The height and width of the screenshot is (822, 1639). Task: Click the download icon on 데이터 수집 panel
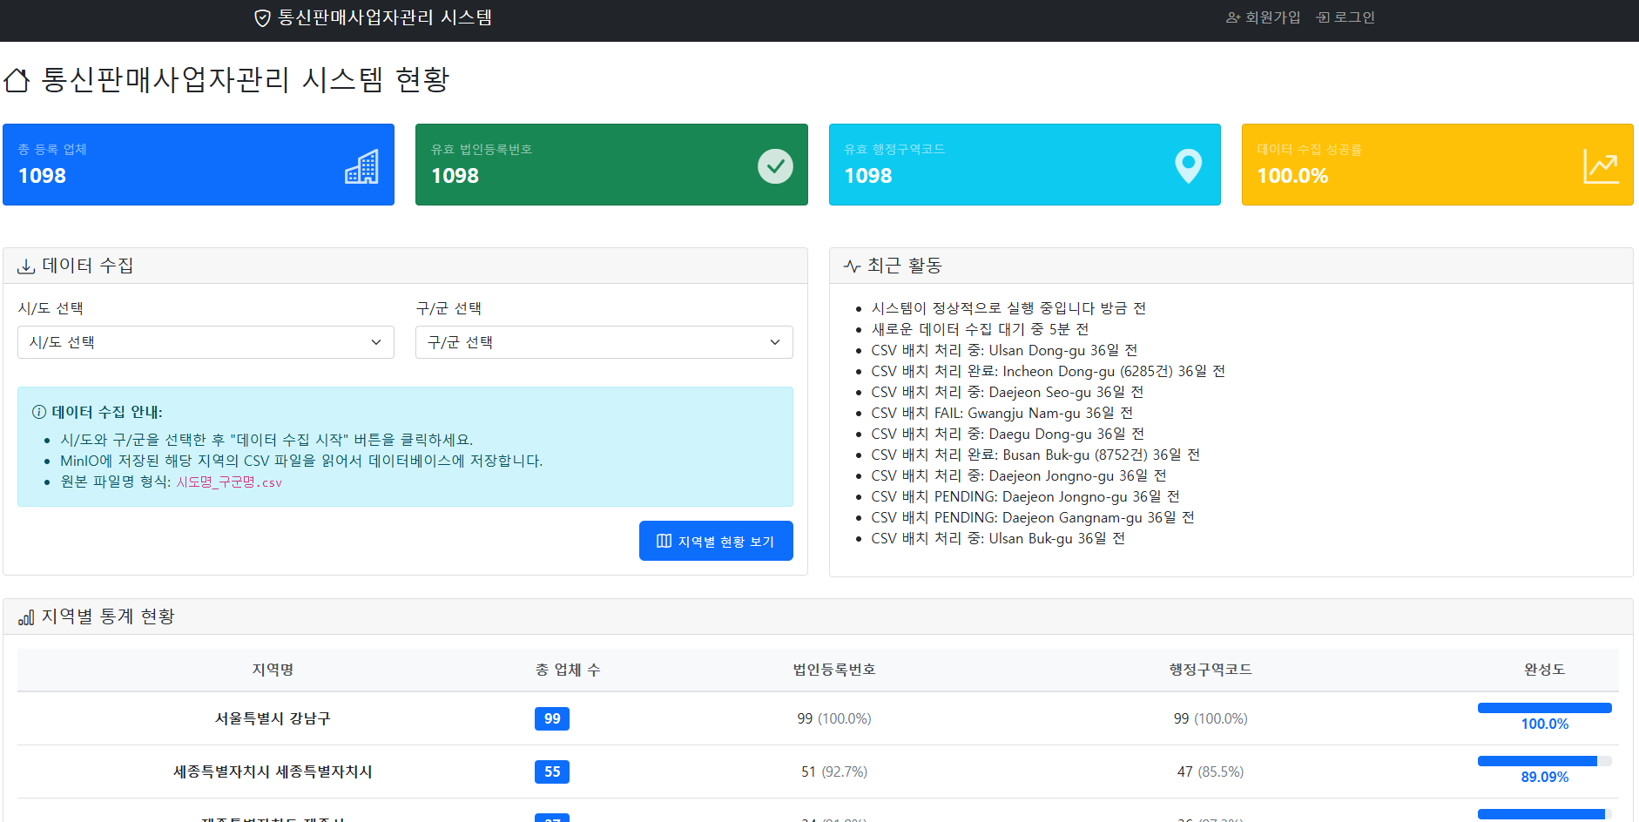[x=26, y=265]
